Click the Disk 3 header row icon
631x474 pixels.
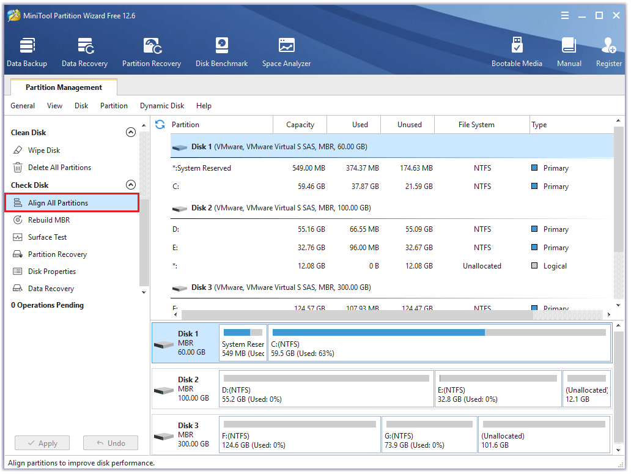click(180, 288)
